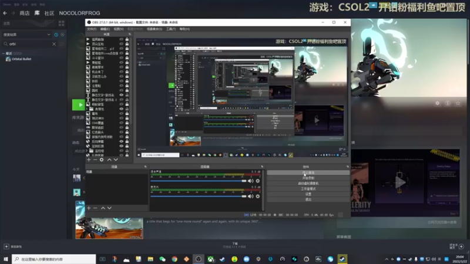
Task: Favorite the game with star icon
Action: click(458, 103)
